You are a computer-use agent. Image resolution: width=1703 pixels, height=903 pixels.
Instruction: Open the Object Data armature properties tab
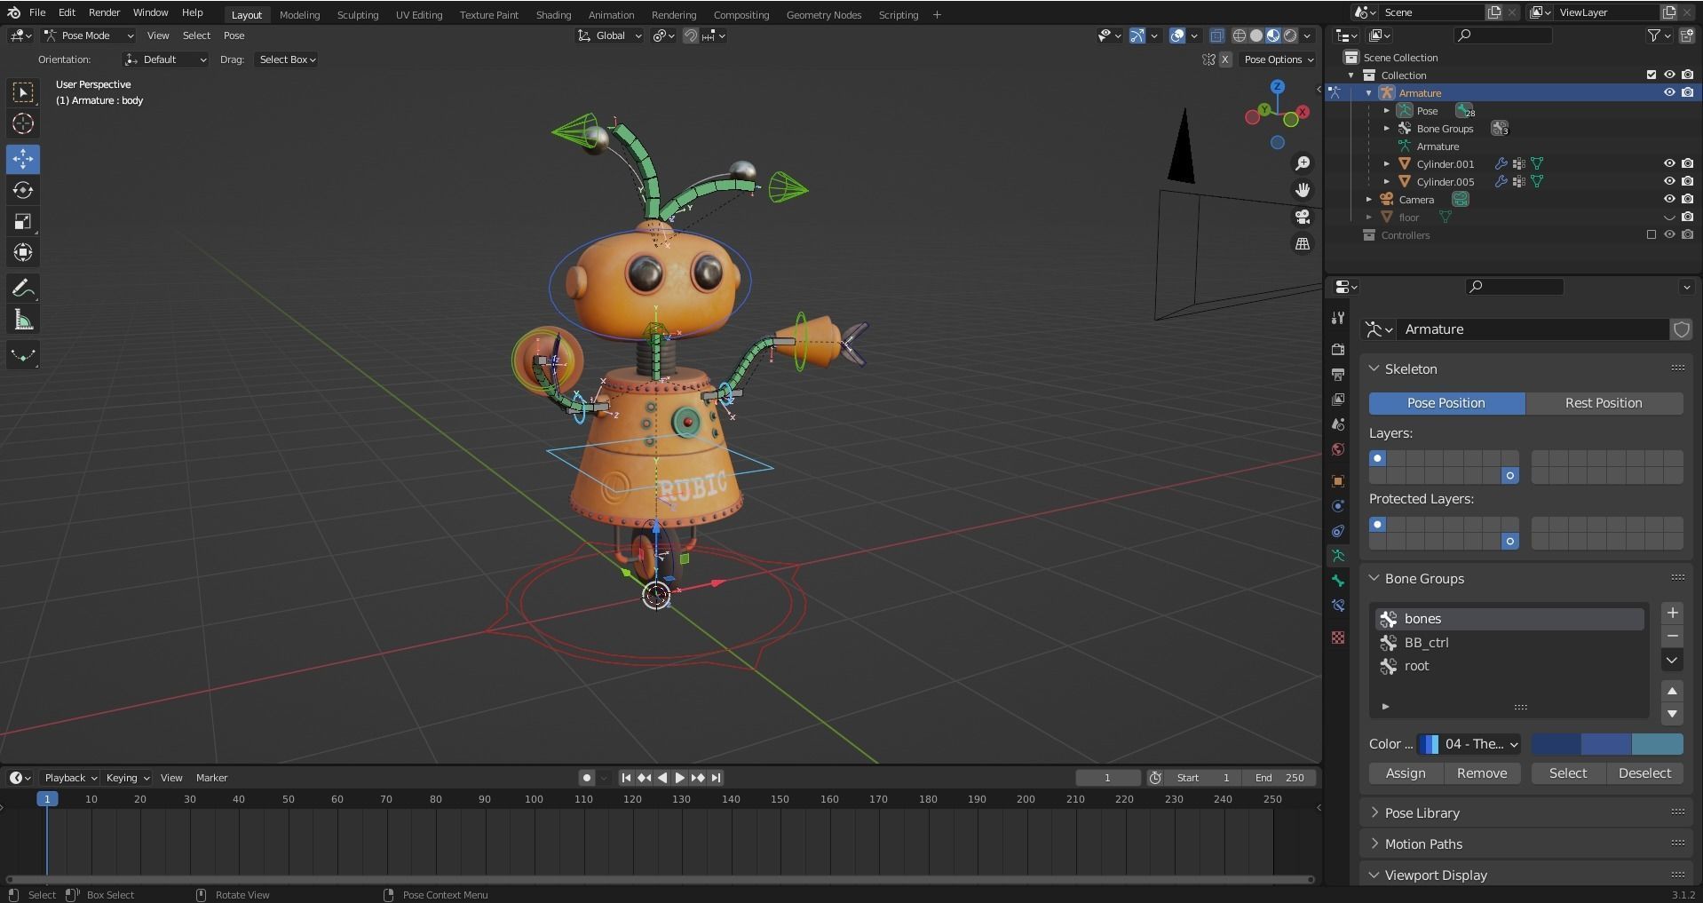point(1338,556)
